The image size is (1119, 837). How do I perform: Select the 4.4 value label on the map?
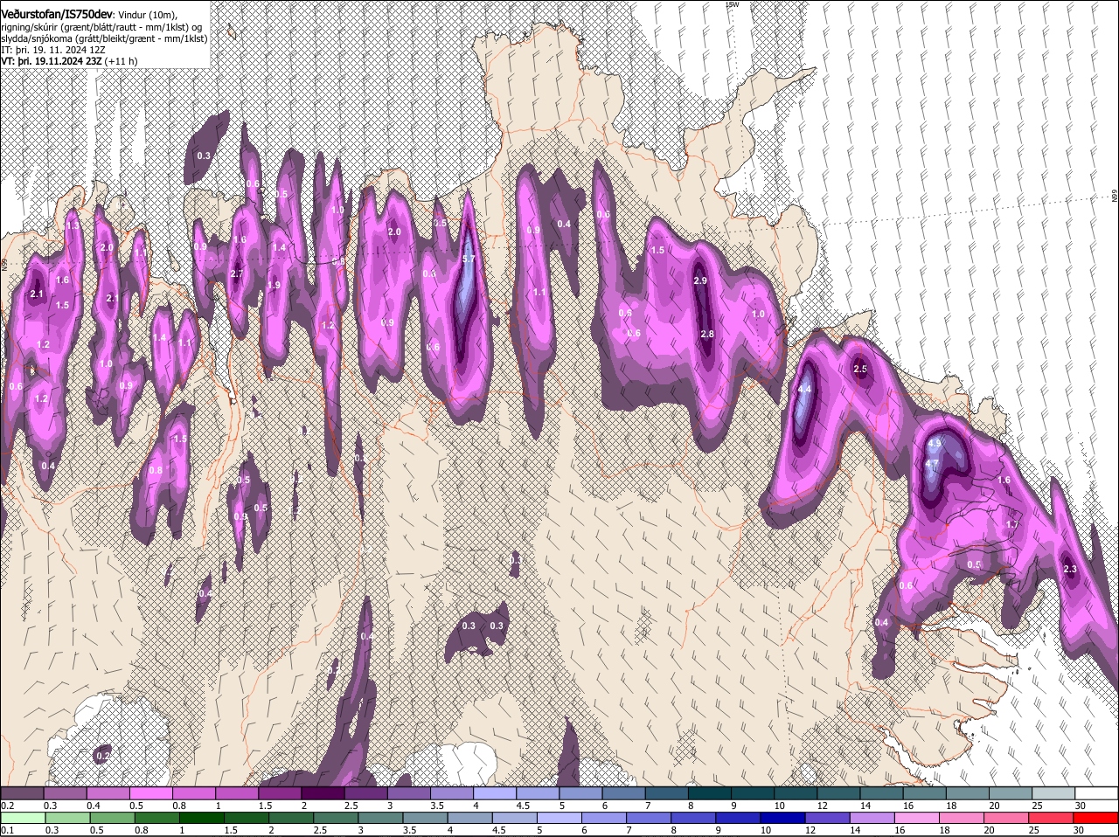tap(805, 389)
